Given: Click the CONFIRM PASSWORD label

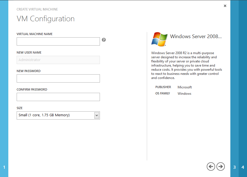Looking at the screenshot, I should 32,89.
